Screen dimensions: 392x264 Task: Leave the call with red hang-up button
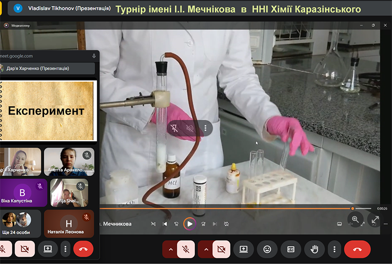click(357, 249)
